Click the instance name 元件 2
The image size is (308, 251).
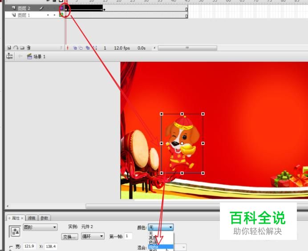pos(87,227)
